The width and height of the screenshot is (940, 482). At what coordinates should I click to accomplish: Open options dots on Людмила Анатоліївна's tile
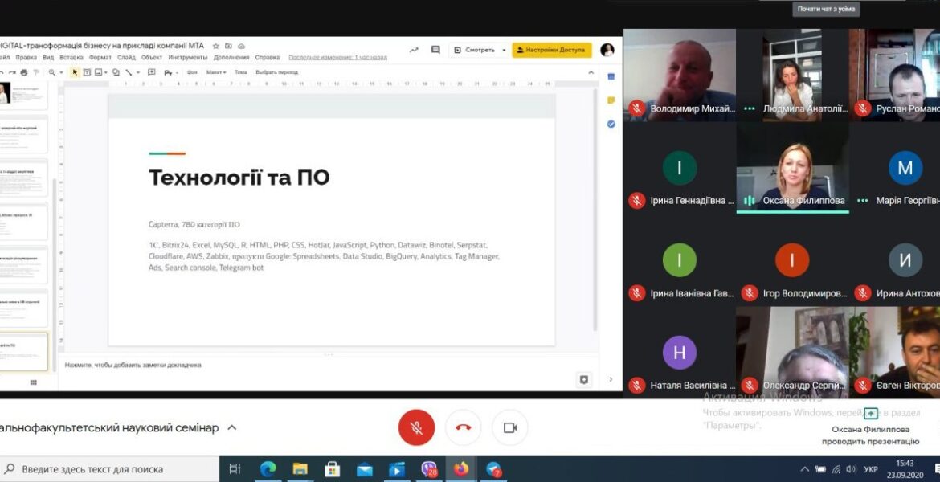pyautogui.click(x=749, y=109)
